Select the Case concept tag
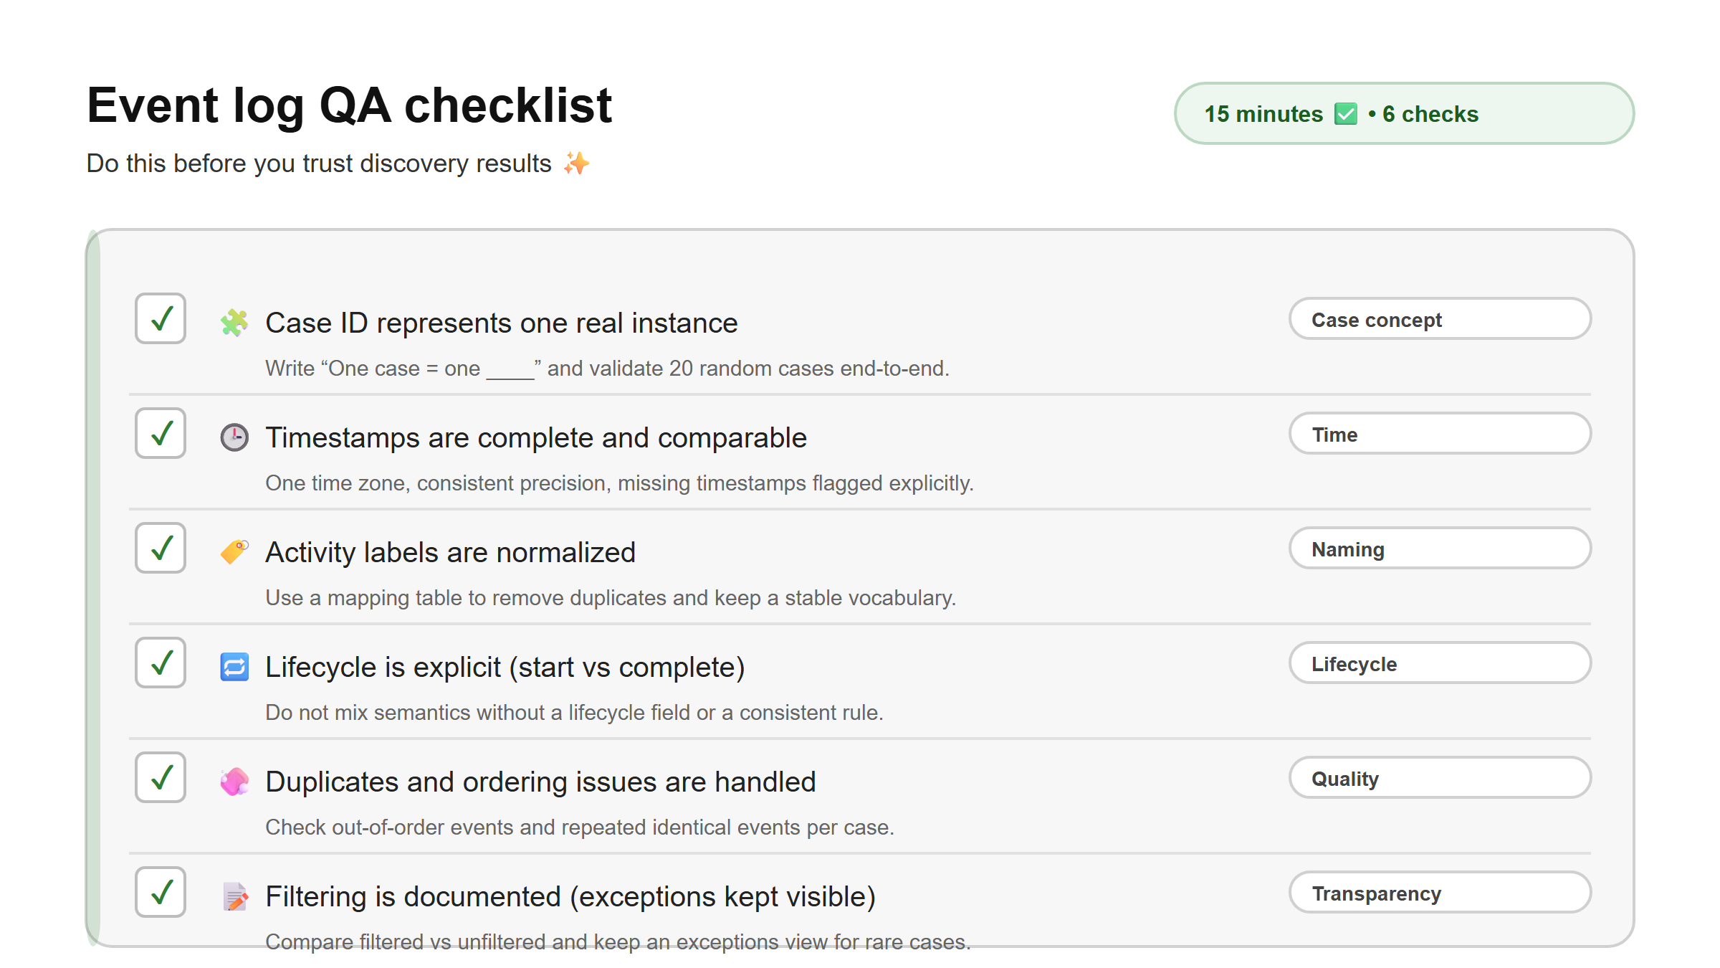Screen dimensions: 1720x968 pos(1440,319)
